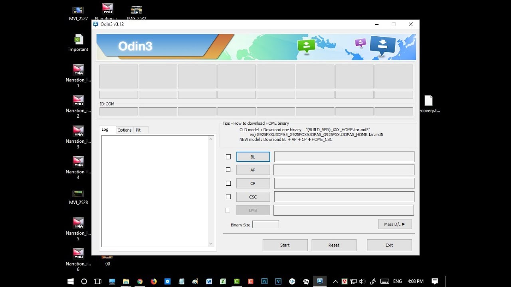
Task: Open the Paint palette icon in taskbar
Action: point(195,281)
